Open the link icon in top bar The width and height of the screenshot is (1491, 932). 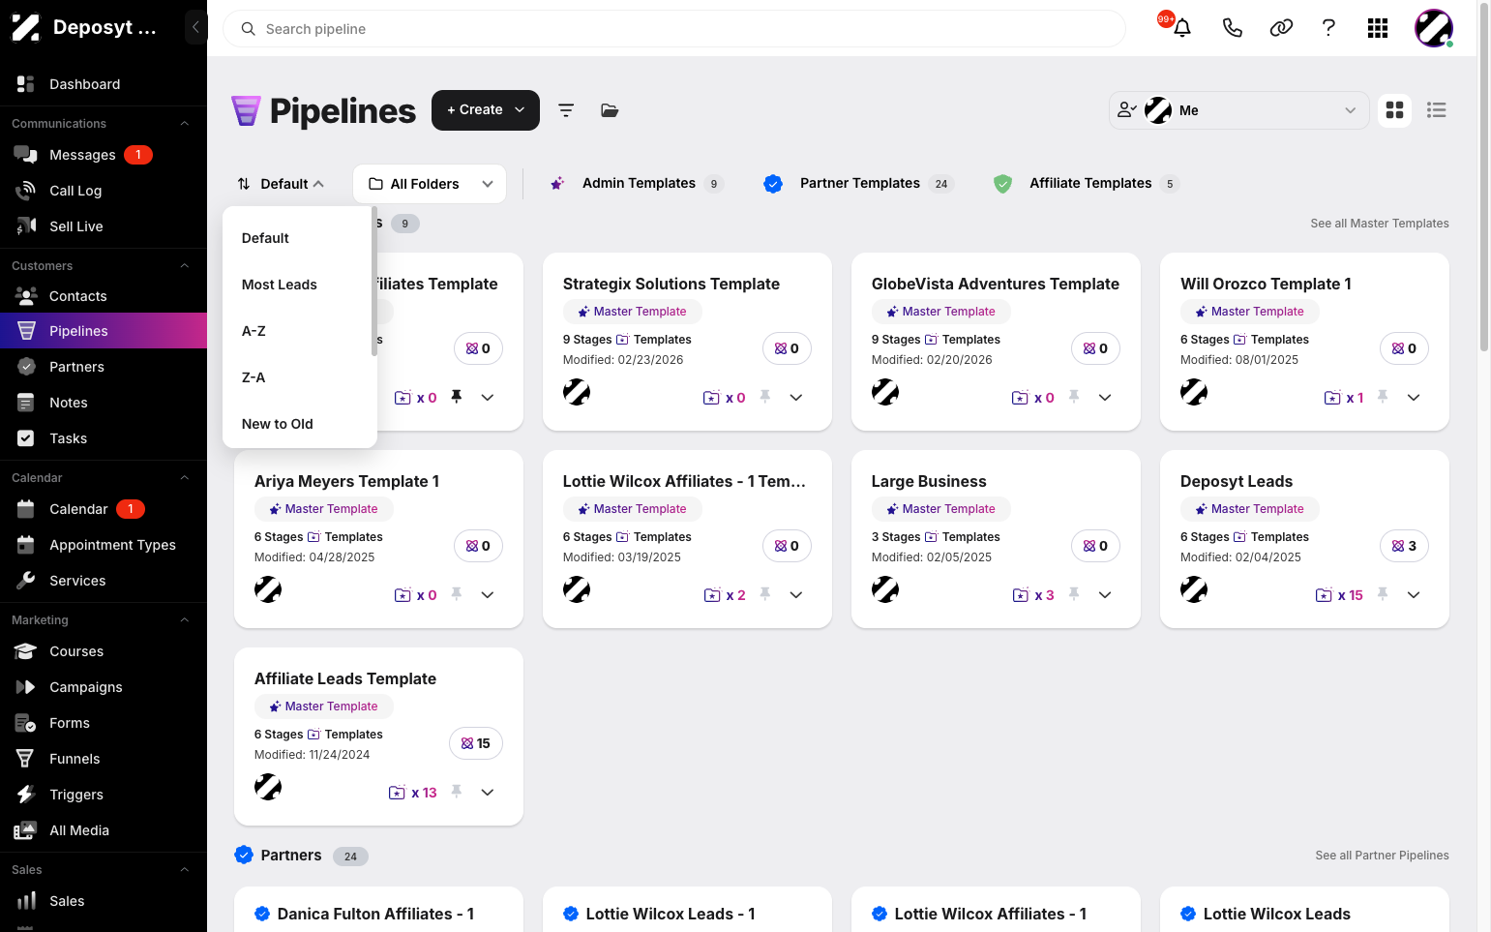pyautogui.click(x=1281, y=28)
